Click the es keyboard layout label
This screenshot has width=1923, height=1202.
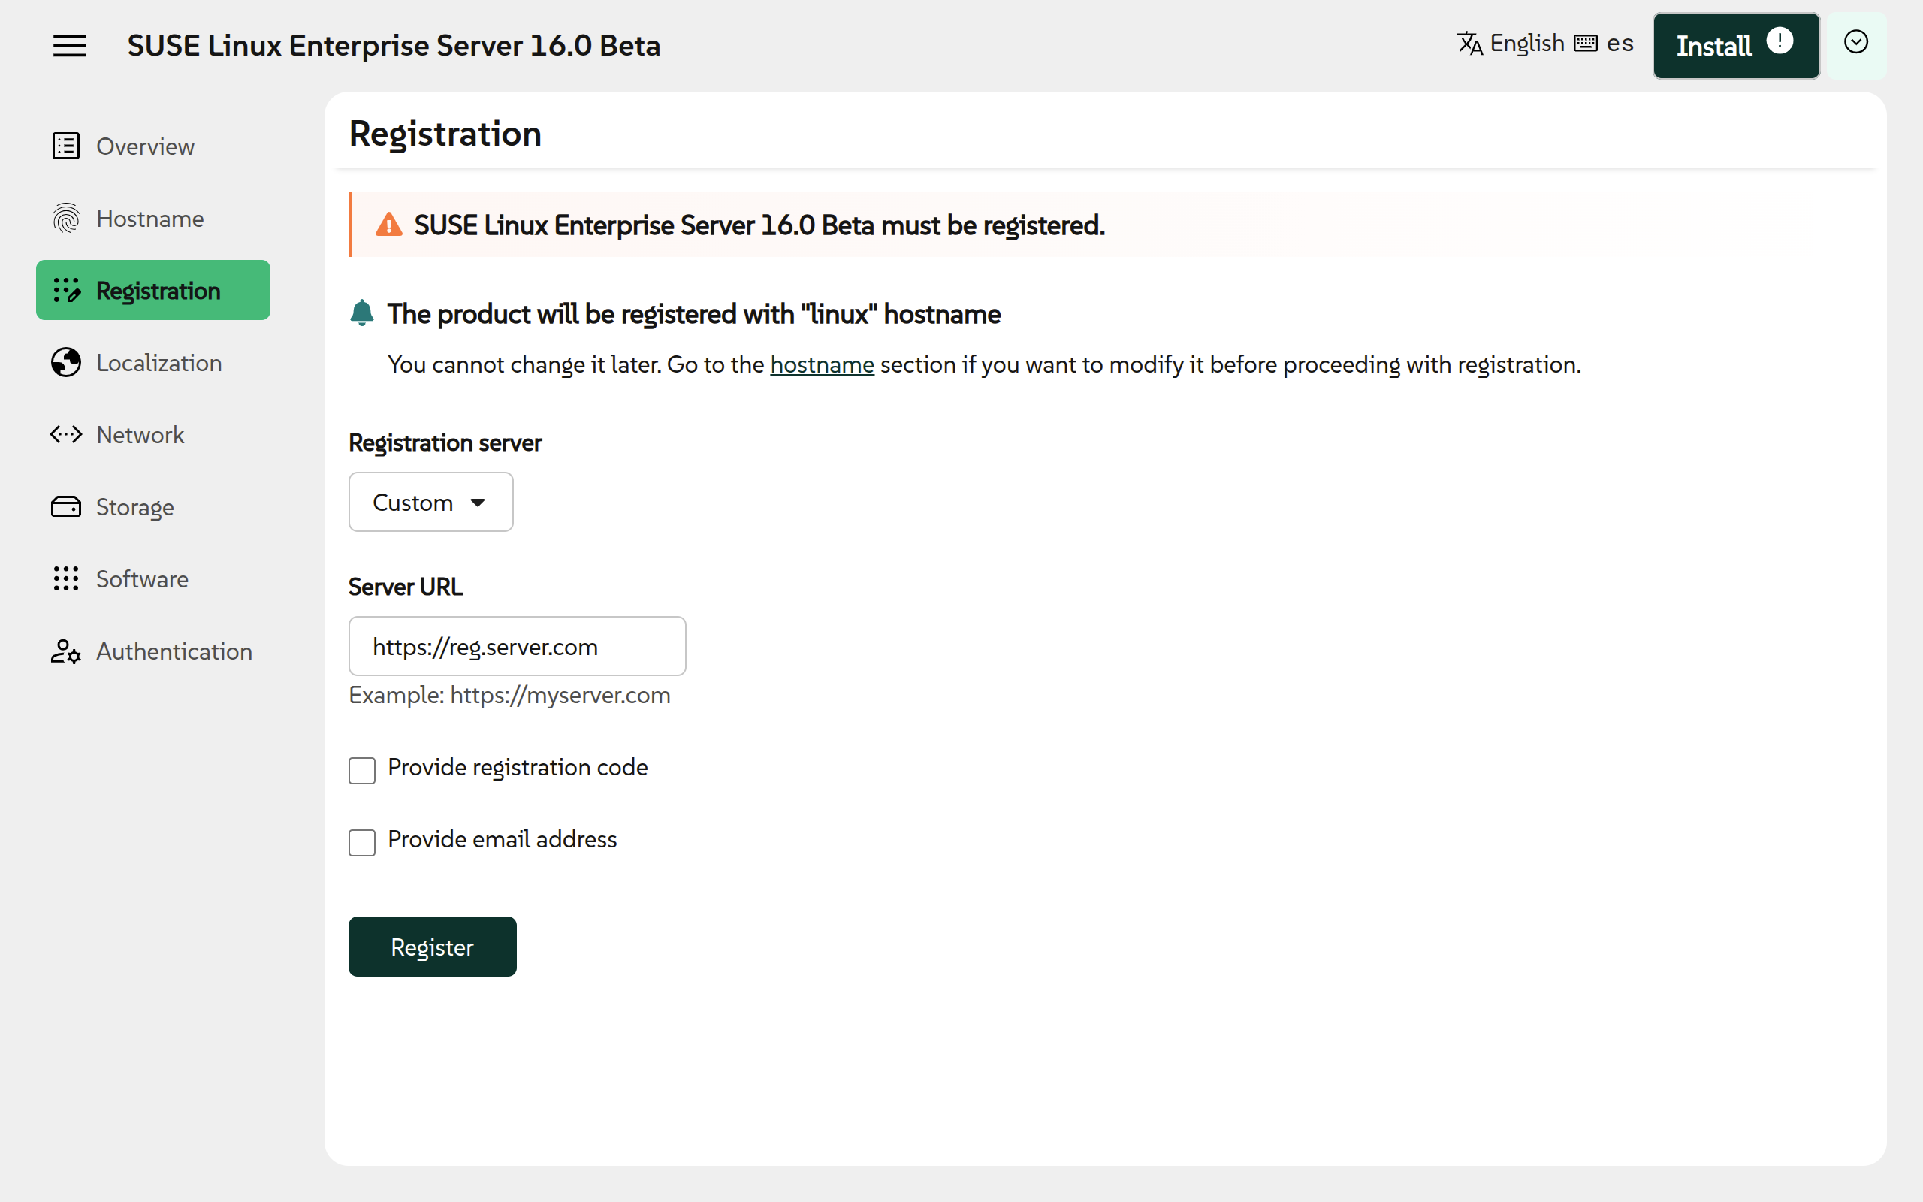tap(1619, 43)
